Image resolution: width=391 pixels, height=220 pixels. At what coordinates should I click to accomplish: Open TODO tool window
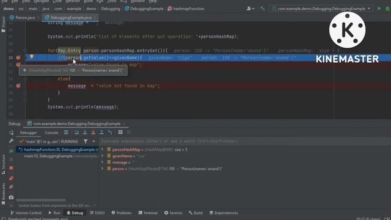point(97,213)
